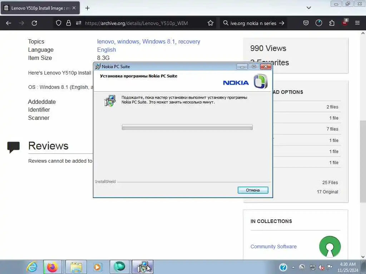Click the search magnifier icon

pos(226,23)
